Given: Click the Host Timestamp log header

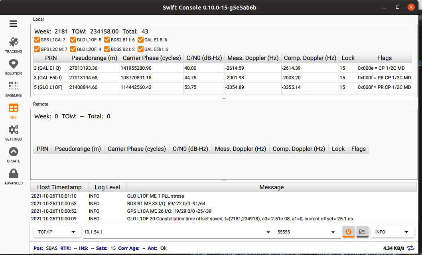Looking at the screenshot, I should point(59,187).
